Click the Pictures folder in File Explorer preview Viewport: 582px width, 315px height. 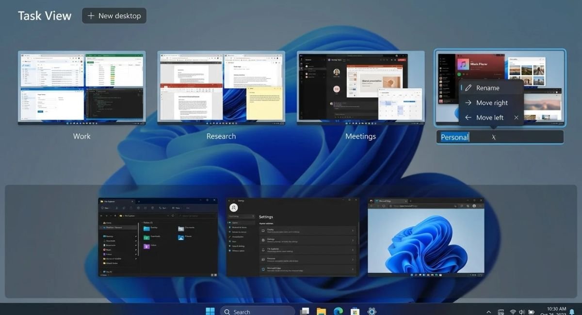(x=185, y=236)
